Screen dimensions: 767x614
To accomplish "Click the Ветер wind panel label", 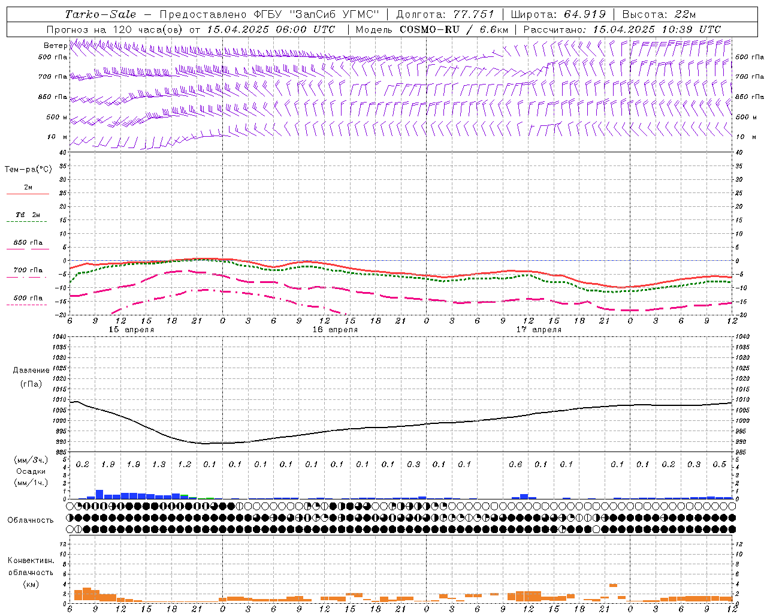I will tap(55, 46).
